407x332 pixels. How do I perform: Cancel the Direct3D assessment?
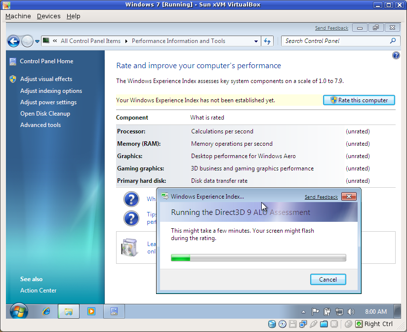coord(328,279)
